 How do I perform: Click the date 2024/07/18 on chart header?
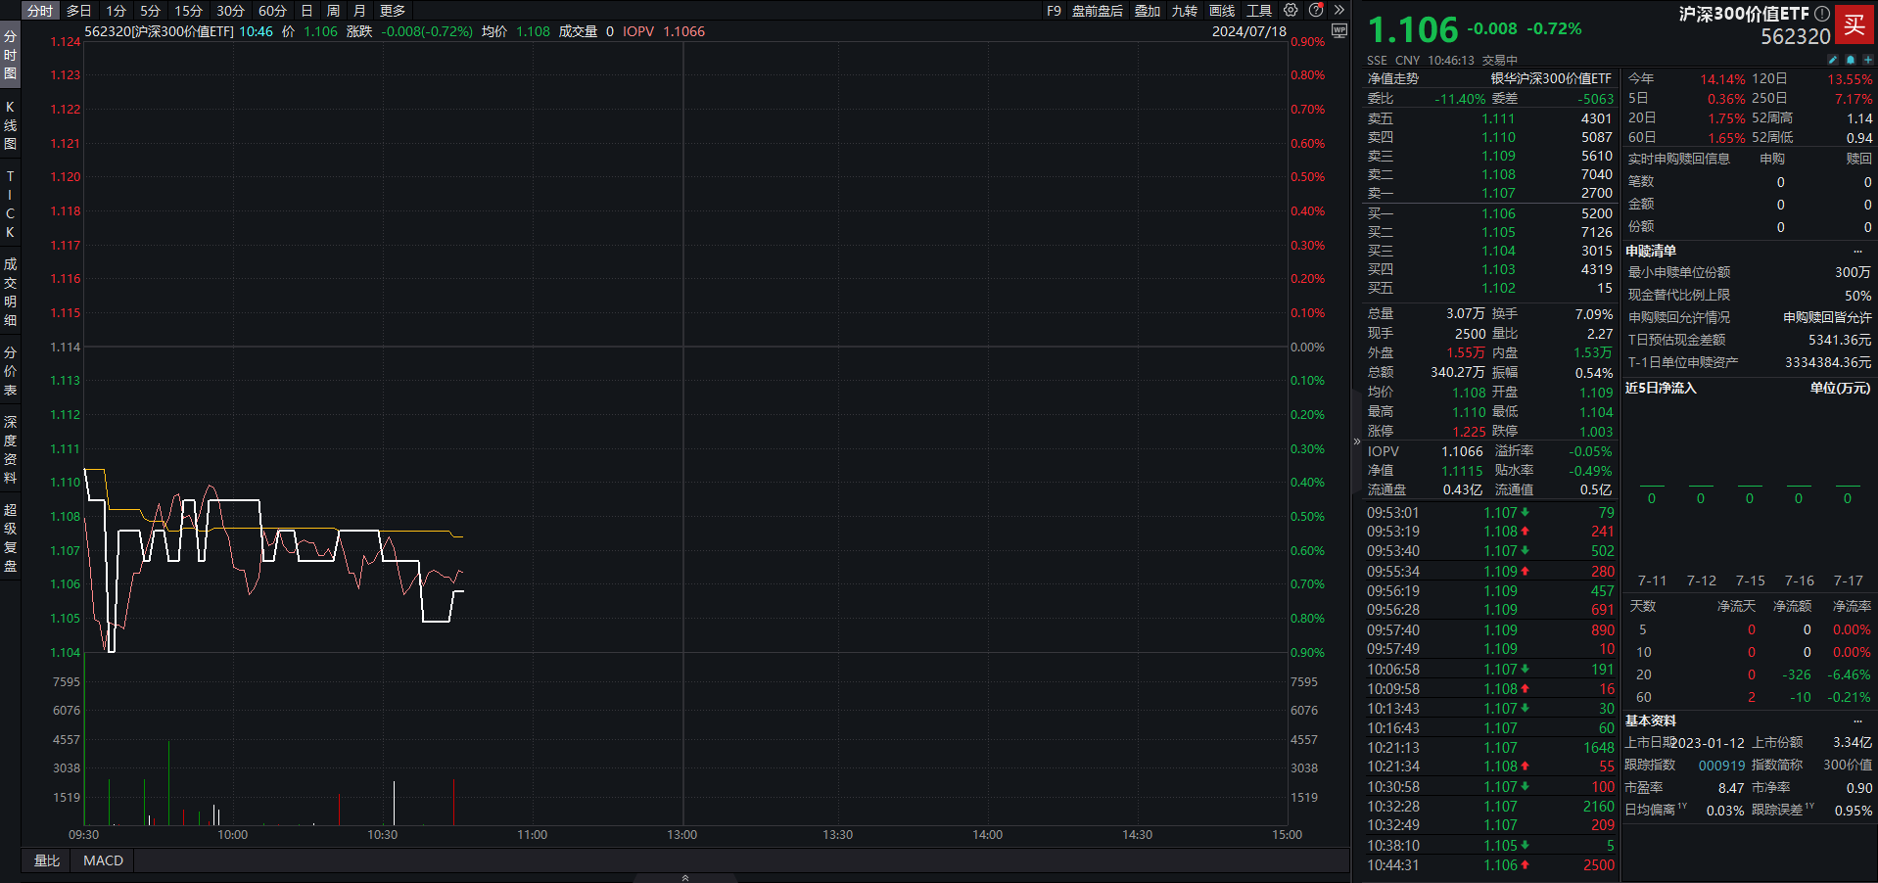coord(1249,31)
